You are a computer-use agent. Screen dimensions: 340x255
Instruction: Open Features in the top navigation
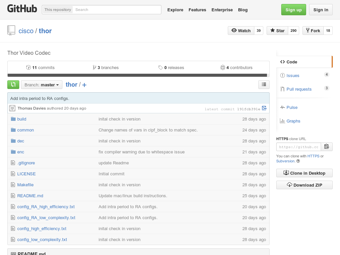pyautogui.click(x=197, y=10)
